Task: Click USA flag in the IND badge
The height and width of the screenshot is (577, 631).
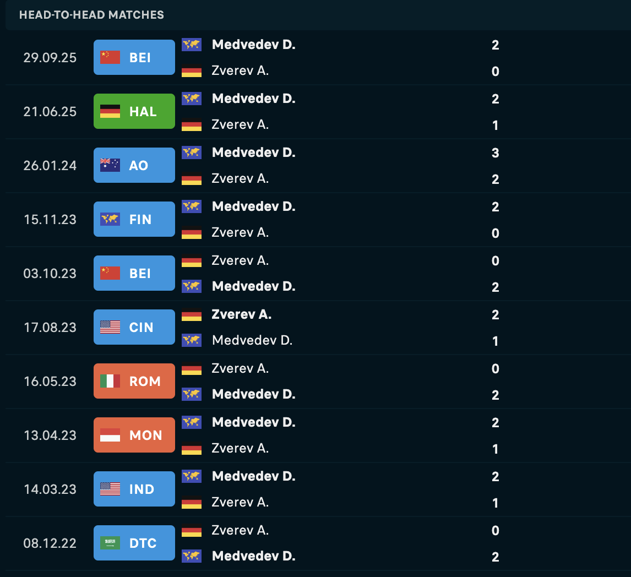Action: pyautogui.click(x=110, y=488)
